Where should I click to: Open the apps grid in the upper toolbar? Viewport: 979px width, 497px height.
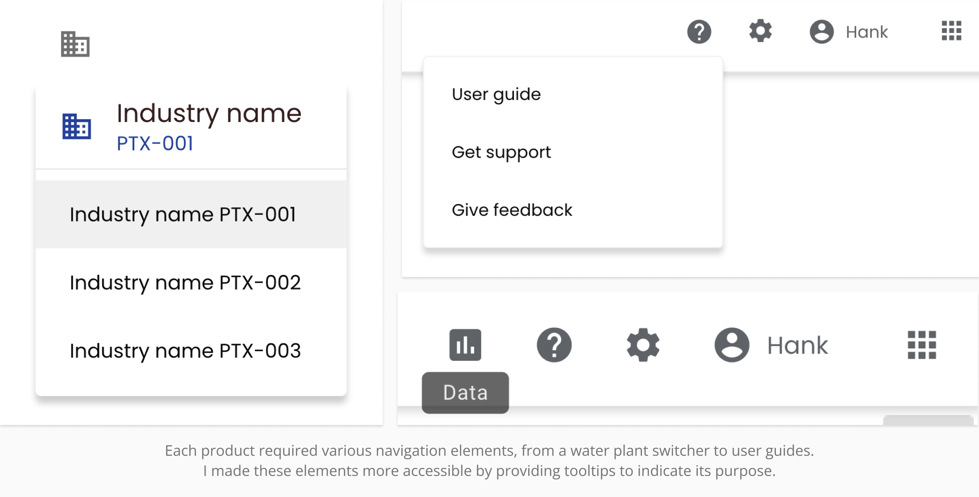click(x=951, y=31)
